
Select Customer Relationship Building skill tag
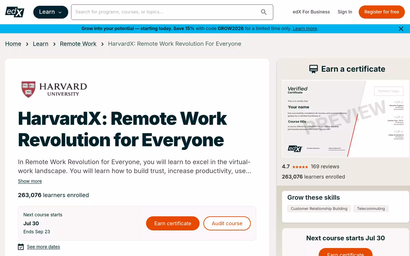click(319, 209)
